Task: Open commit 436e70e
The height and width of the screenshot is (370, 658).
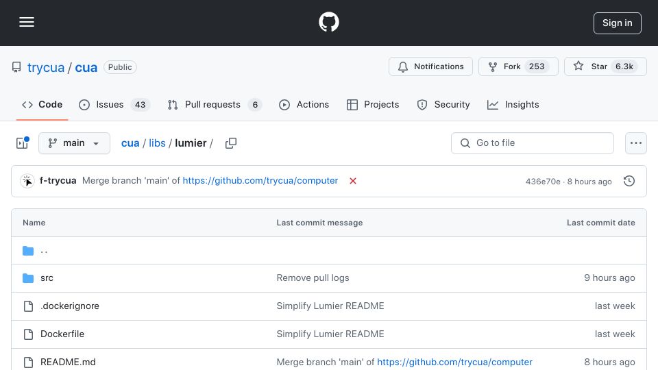Action: tap(543, 181)
